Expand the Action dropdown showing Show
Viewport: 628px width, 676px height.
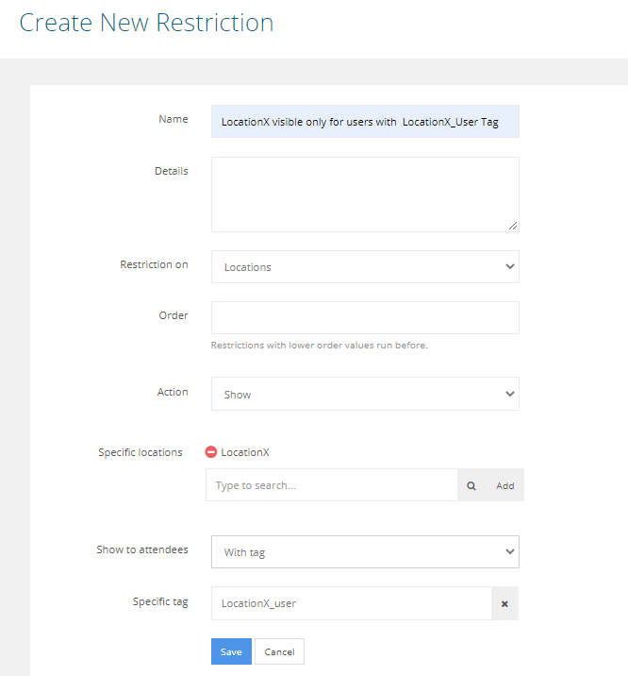(x=365, y=395)
